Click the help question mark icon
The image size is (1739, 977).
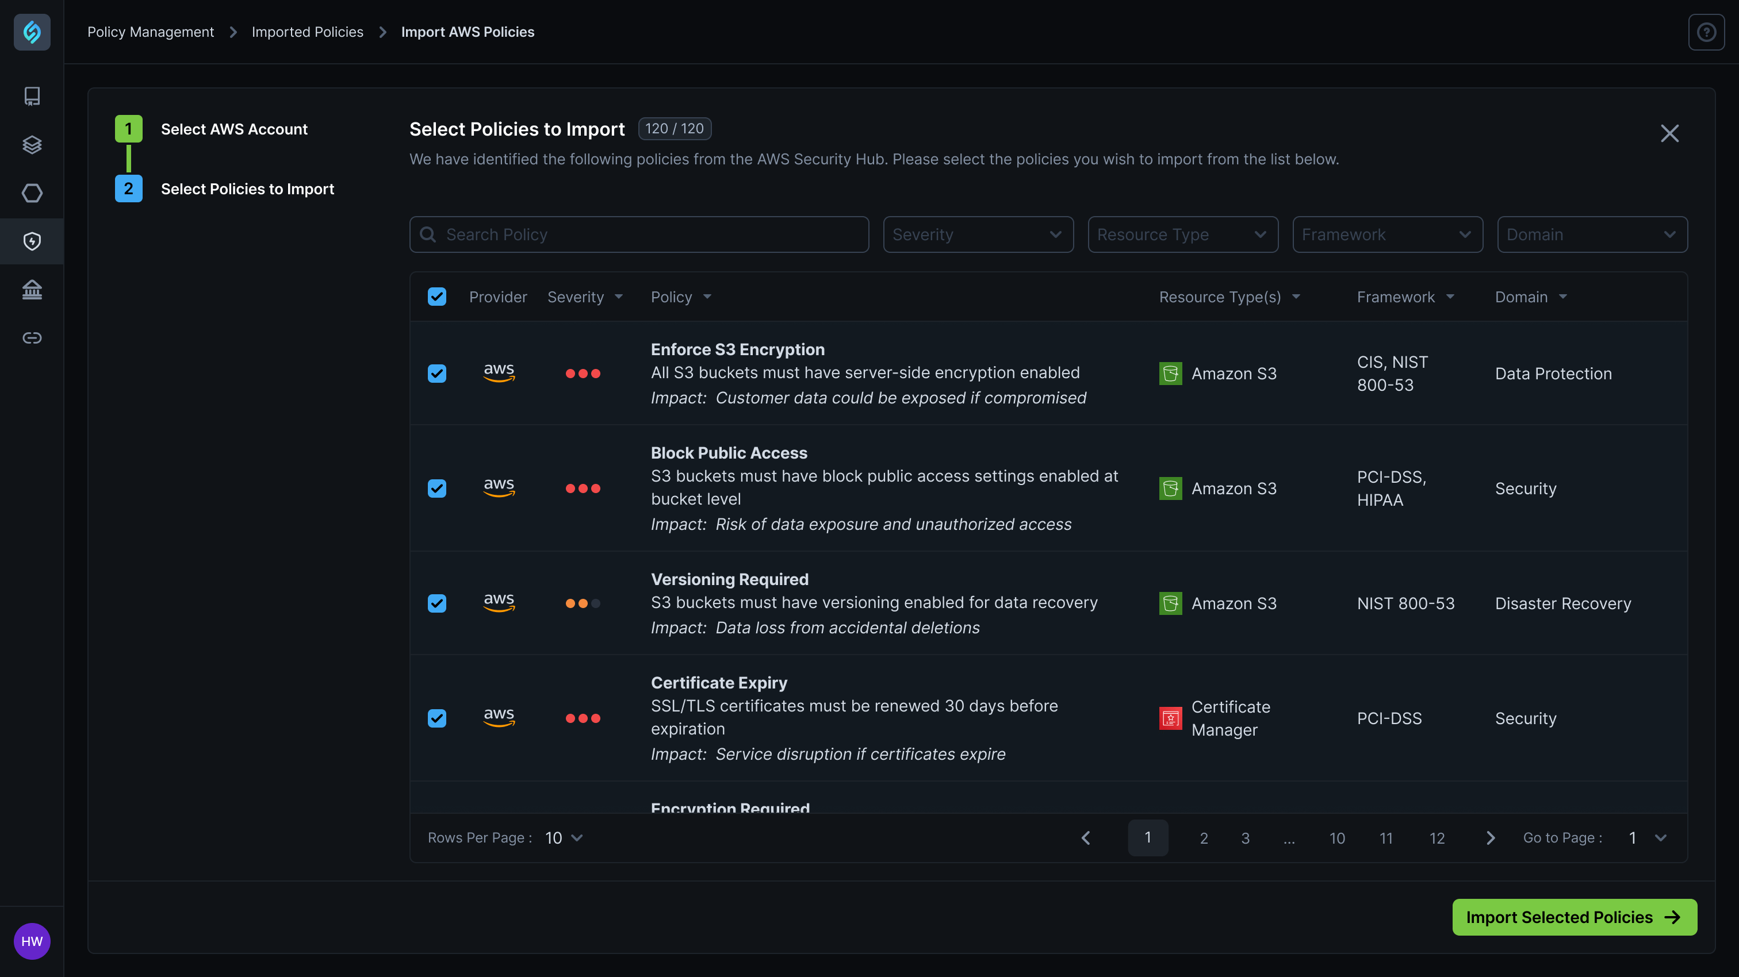point(1707,32)
